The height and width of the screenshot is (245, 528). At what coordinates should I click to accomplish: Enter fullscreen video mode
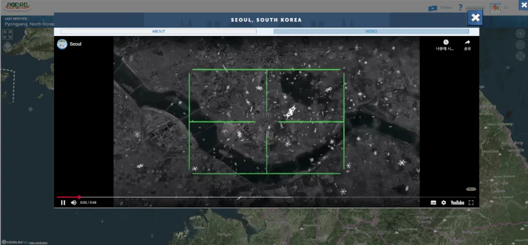click(x=471, y=203)
